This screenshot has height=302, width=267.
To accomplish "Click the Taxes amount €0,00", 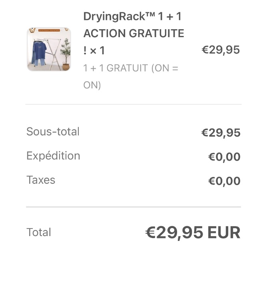I will click(x=224, y=181).
